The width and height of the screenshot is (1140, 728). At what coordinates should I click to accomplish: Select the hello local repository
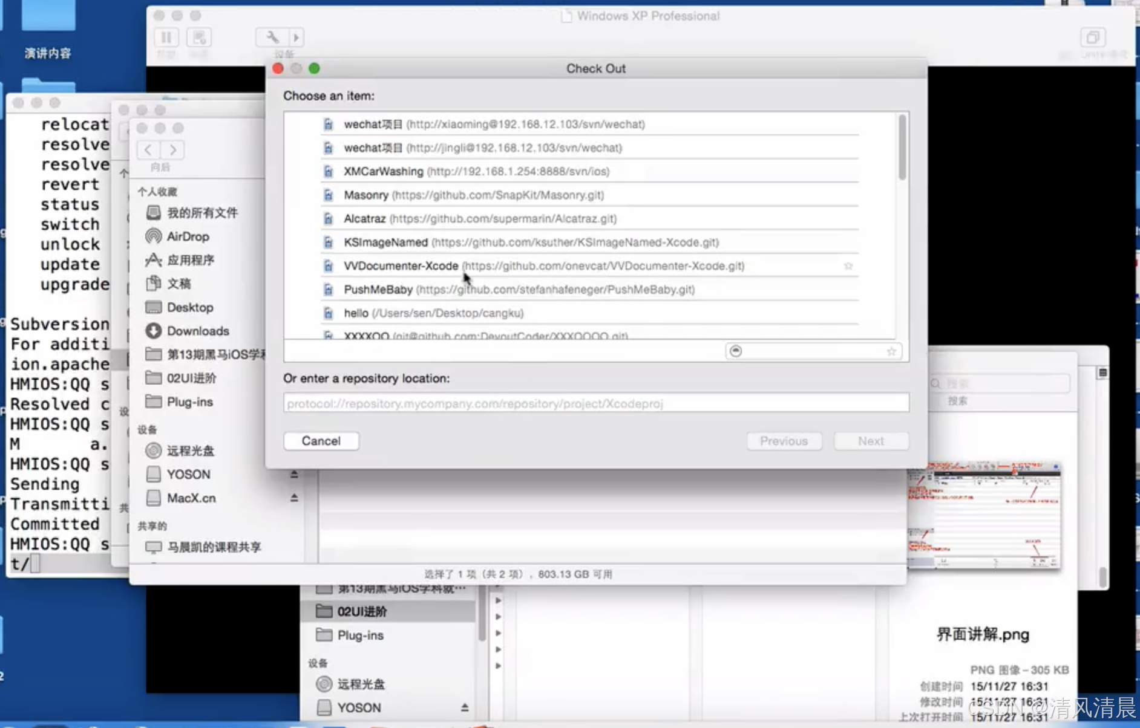pyautogui.click(x=589, y=313)
